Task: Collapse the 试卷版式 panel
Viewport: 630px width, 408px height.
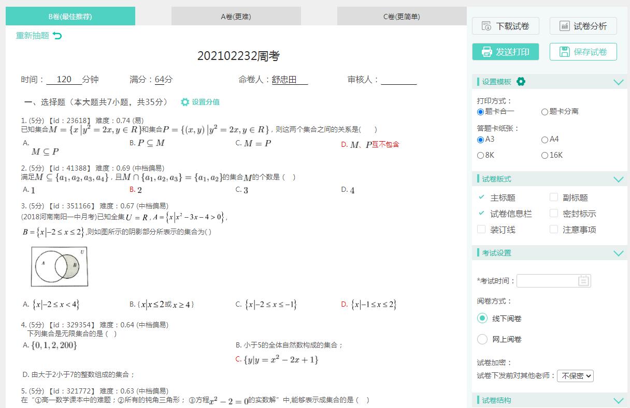Action: [x=618, y=179]
